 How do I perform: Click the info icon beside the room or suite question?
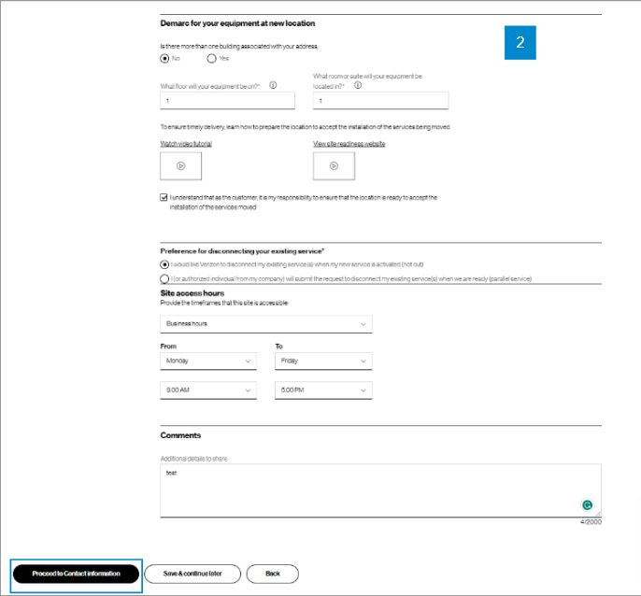click(x=358, y=85)
